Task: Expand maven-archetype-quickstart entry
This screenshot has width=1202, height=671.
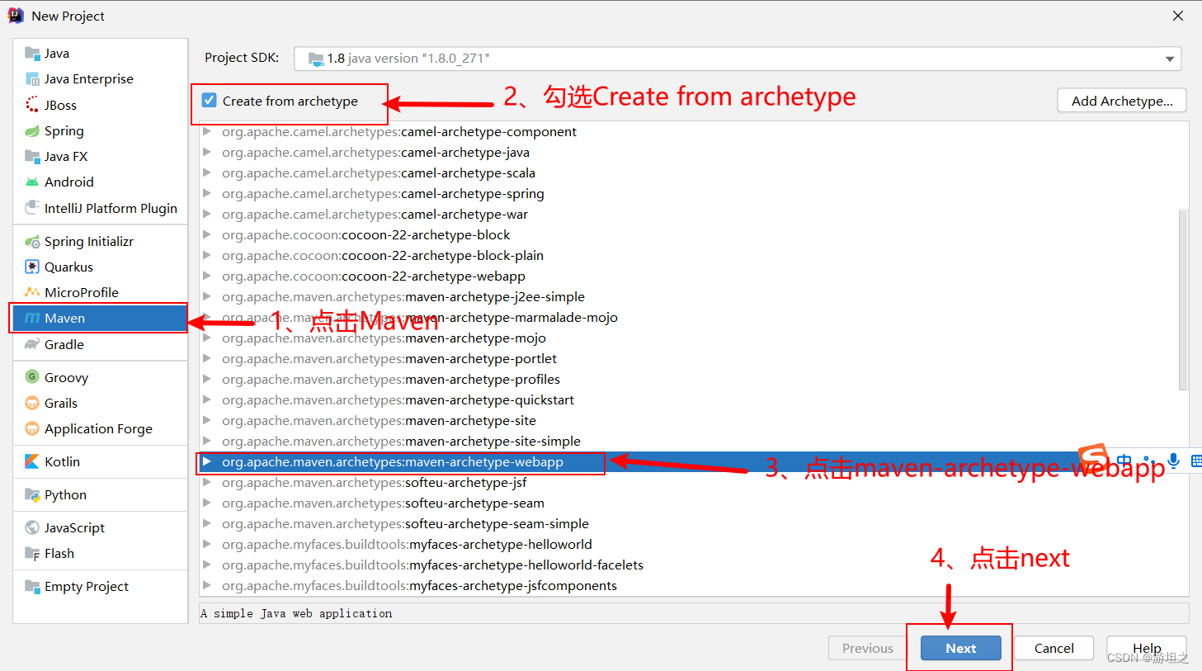Action: 207,399
